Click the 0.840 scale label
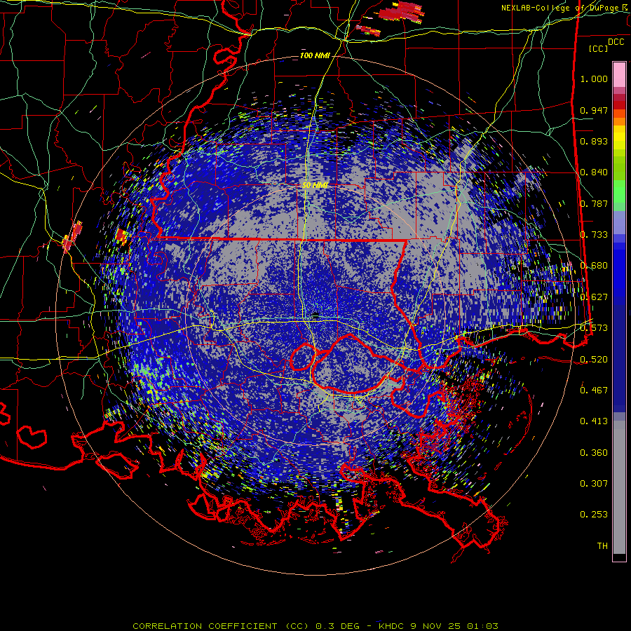This screenshot has width=631, height=631. tap(594, 172)
